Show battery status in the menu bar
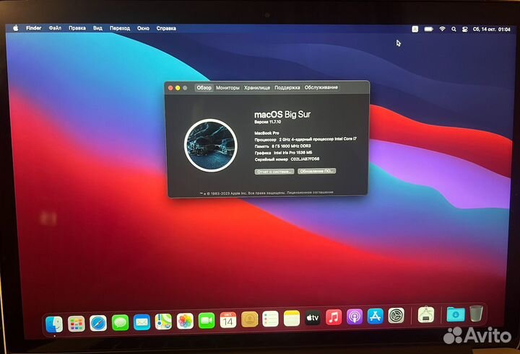520x354 pixels. 428,29
